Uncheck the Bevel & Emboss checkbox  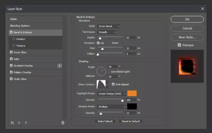point(11,32)
